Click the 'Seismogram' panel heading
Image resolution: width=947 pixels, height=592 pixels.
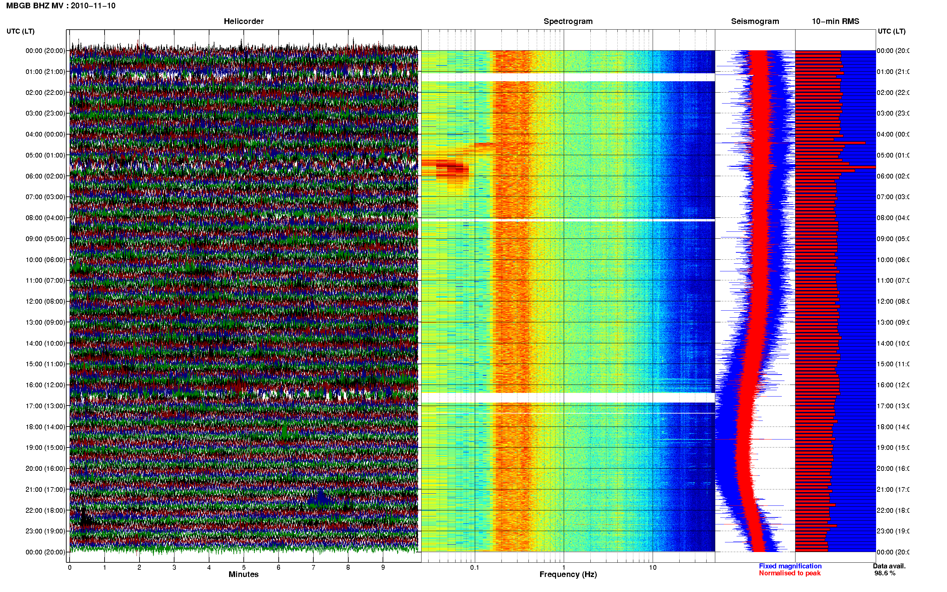(755, 21)
